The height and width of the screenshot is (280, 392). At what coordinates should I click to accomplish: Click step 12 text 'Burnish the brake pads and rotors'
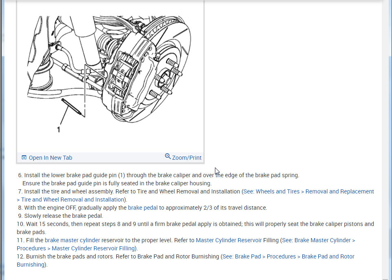point(70,256)
